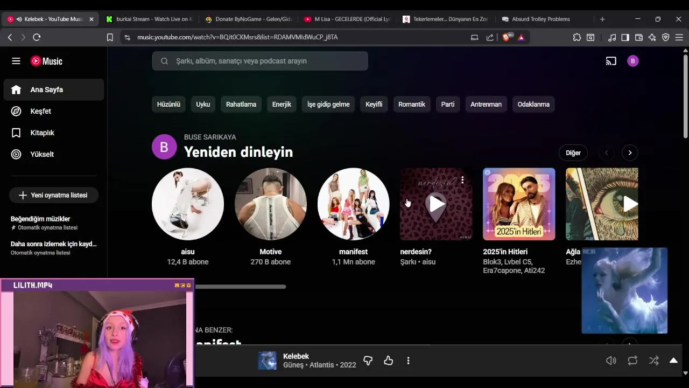Focus the Şarkı, albüm, sanatçı search field

point(260,61)
